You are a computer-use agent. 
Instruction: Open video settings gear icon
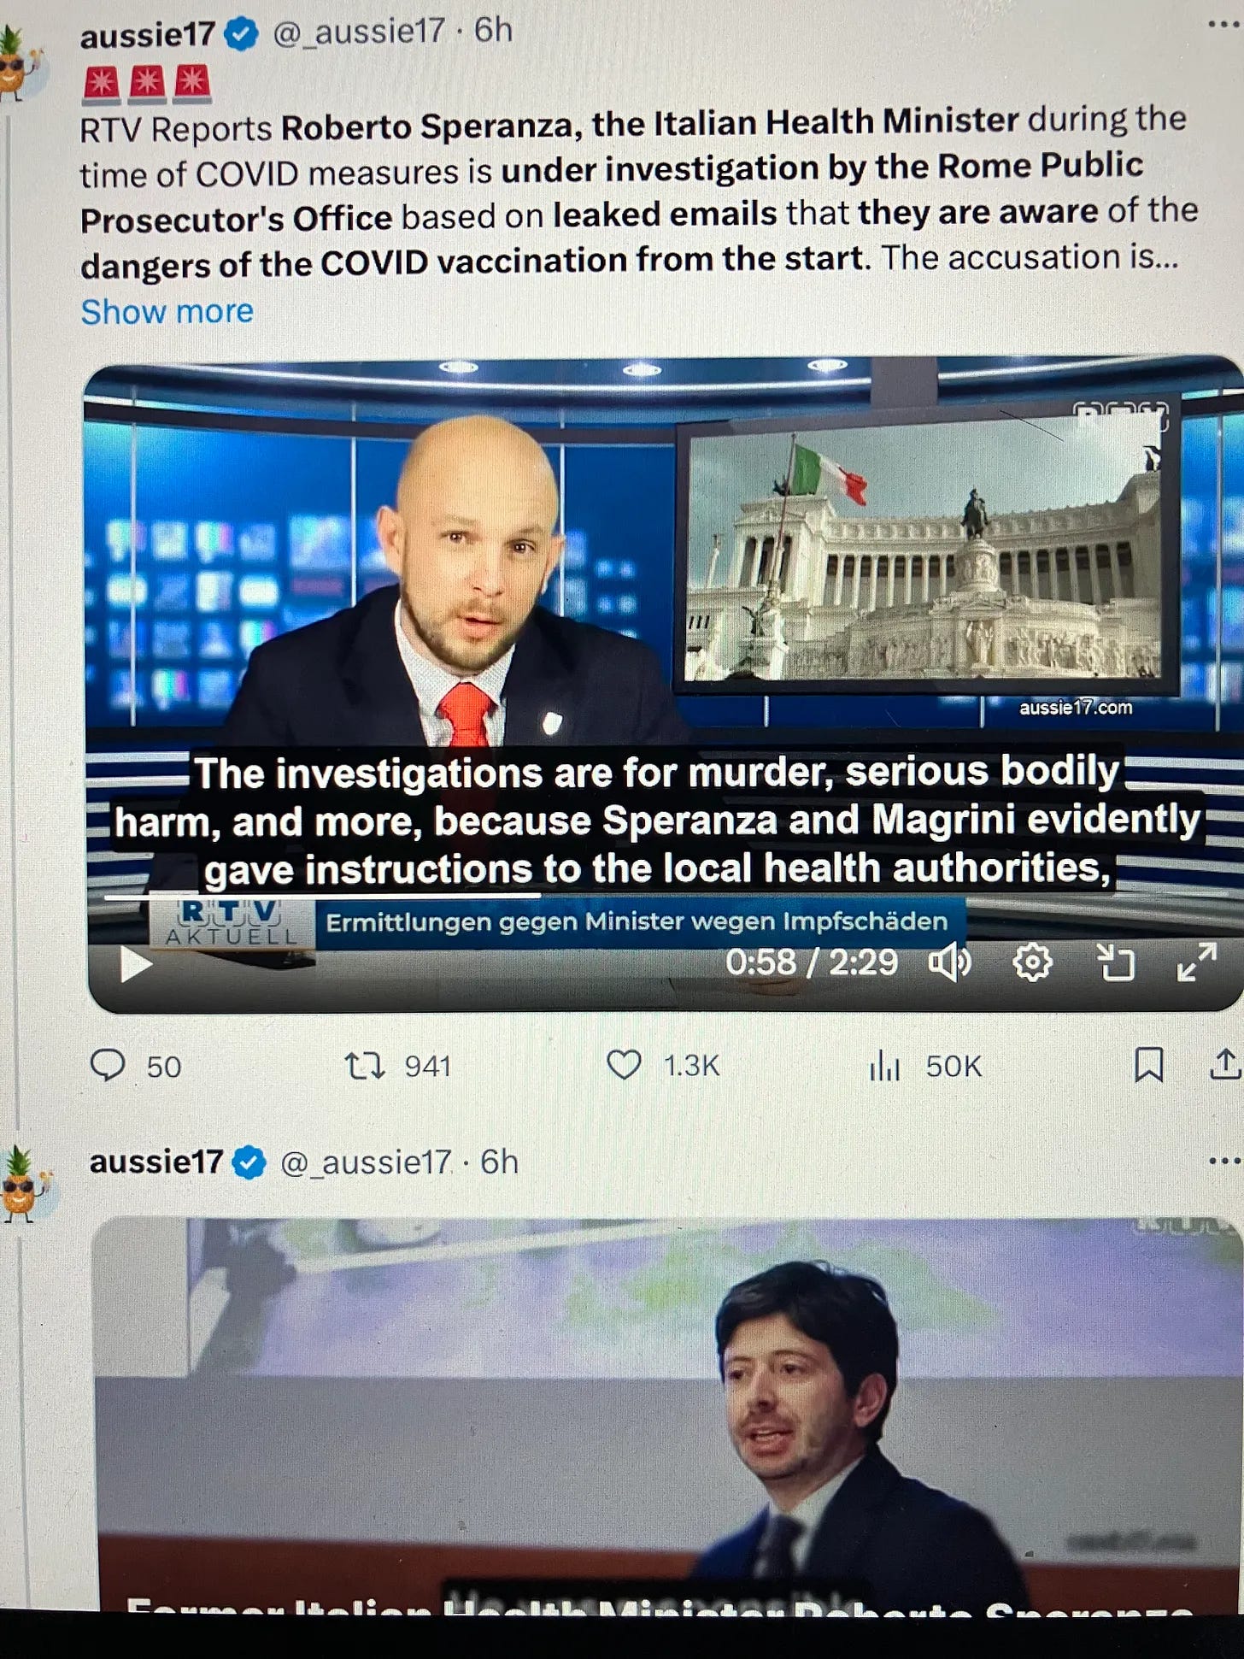1032,963
